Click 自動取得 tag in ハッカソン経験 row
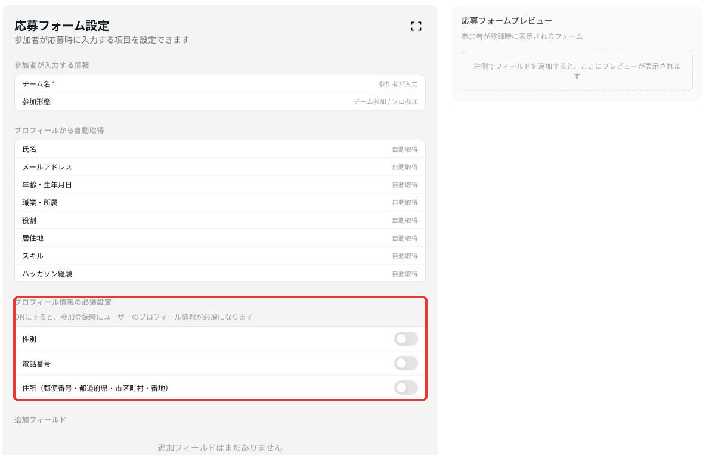The height and width of the screenshot is (455, 706). pyautogui.click(x=405, y=274)
